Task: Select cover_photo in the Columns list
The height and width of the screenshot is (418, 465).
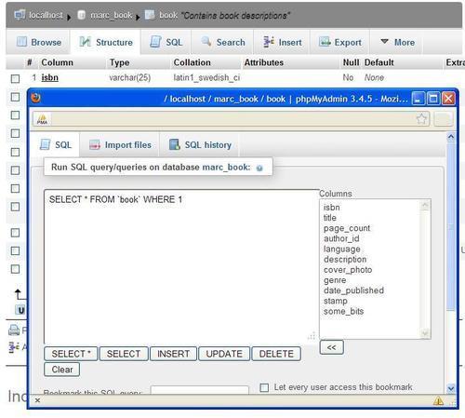Action: pos(348,270)
